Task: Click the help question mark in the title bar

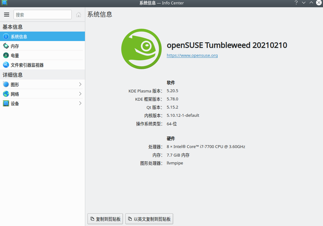Action: (296, 3)
